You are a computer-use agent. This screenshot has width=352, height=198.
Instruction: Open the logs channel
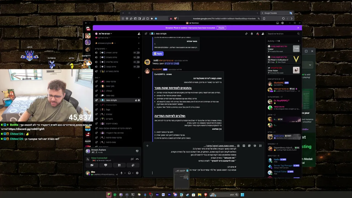point(117,109)
